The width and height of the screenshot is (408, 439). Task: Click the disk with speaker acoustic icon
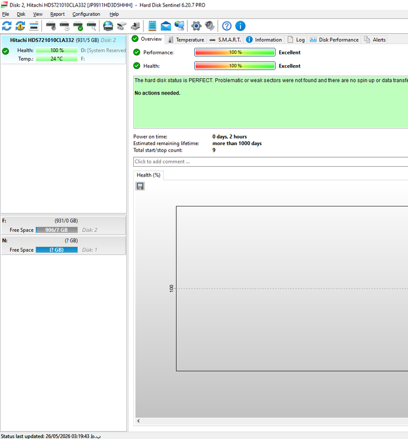pos(51,26)
